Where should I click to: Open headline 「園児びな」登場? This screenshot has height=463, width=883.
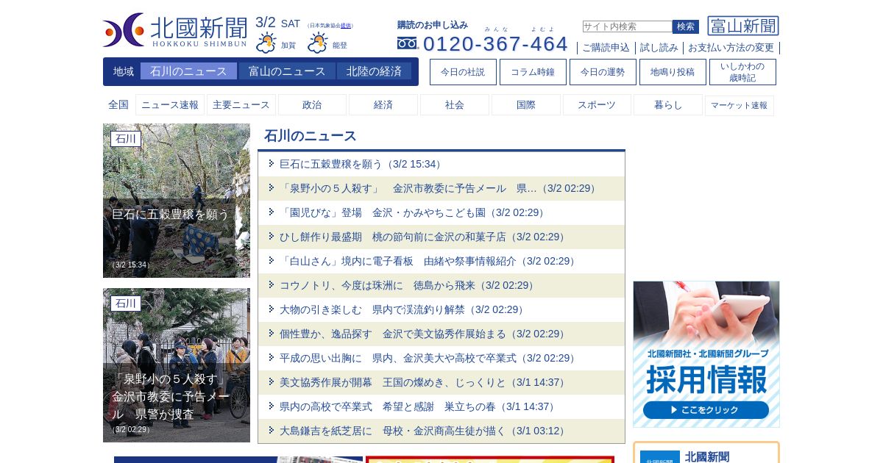pyautogui.click(x=412, y=212)
